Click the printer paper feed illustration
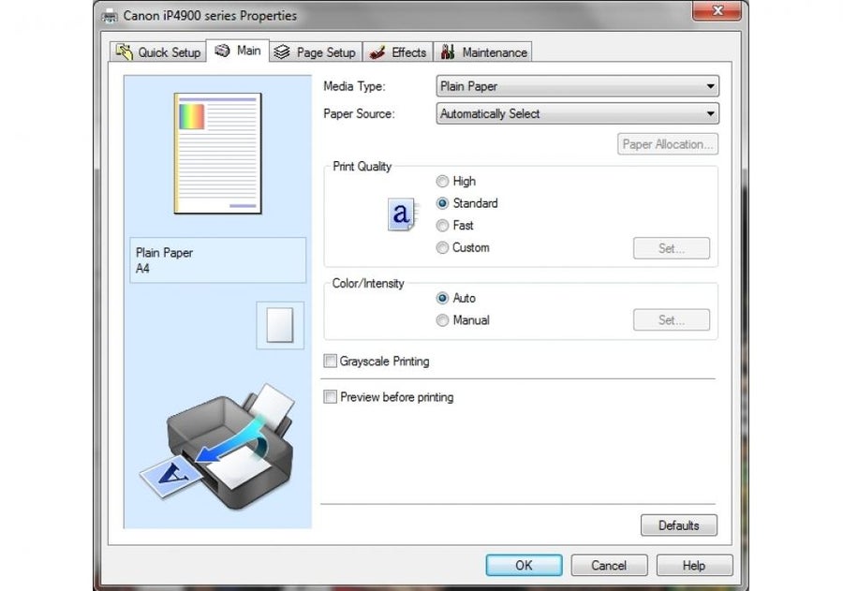The image size is (843, 591). (x=217, y=448)
